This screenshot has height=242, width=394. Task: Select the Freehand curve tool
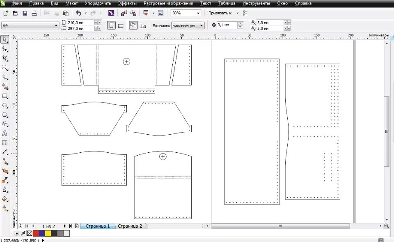point(5,77)
